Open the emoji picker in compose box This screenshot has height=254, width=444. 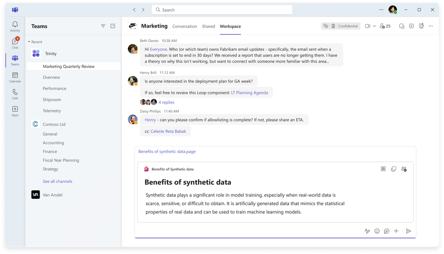pyautogui.click(x=377, y=231)
